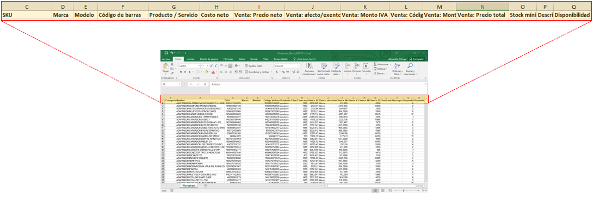The image size is (594, 197).
Task: Toggle bold N formatting button
Action: tap(181, 72)
